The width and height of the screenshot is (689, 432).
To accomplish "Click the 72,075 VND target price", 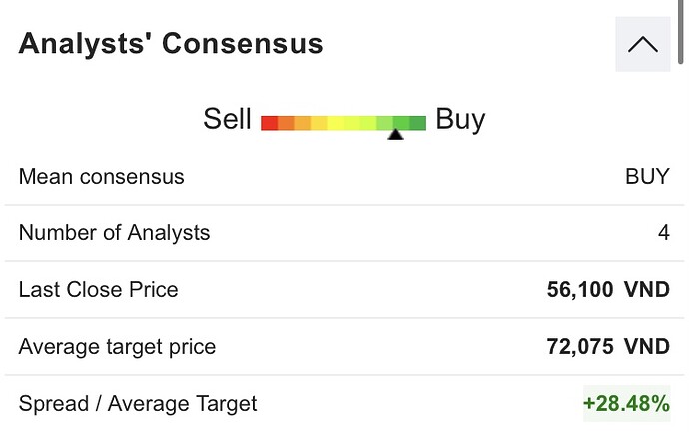I will pyautogui.click(x=608, y=347).
